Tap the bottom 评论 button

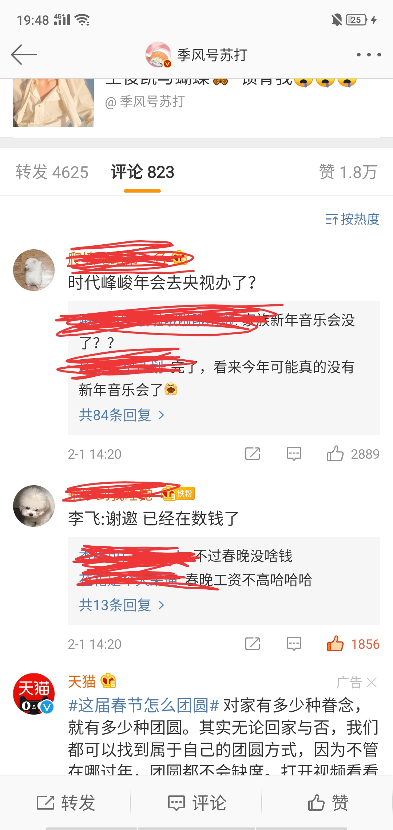click(x=197, y=802)
